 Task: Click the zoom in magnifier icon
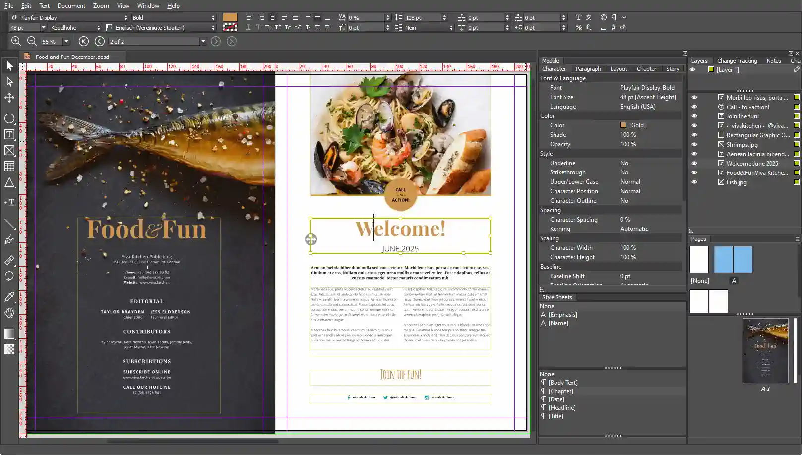tap(16, 41)
